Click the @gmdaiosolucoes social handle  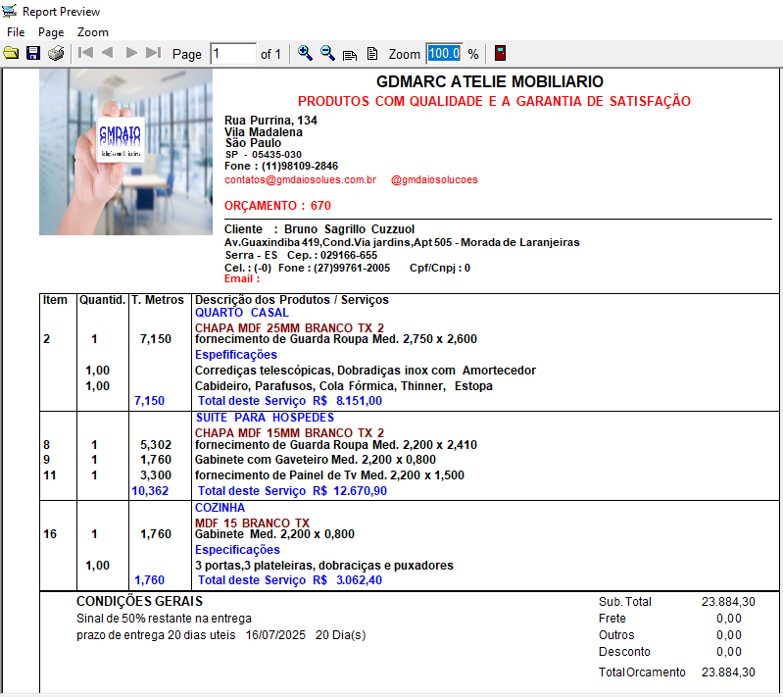[434, 179]
